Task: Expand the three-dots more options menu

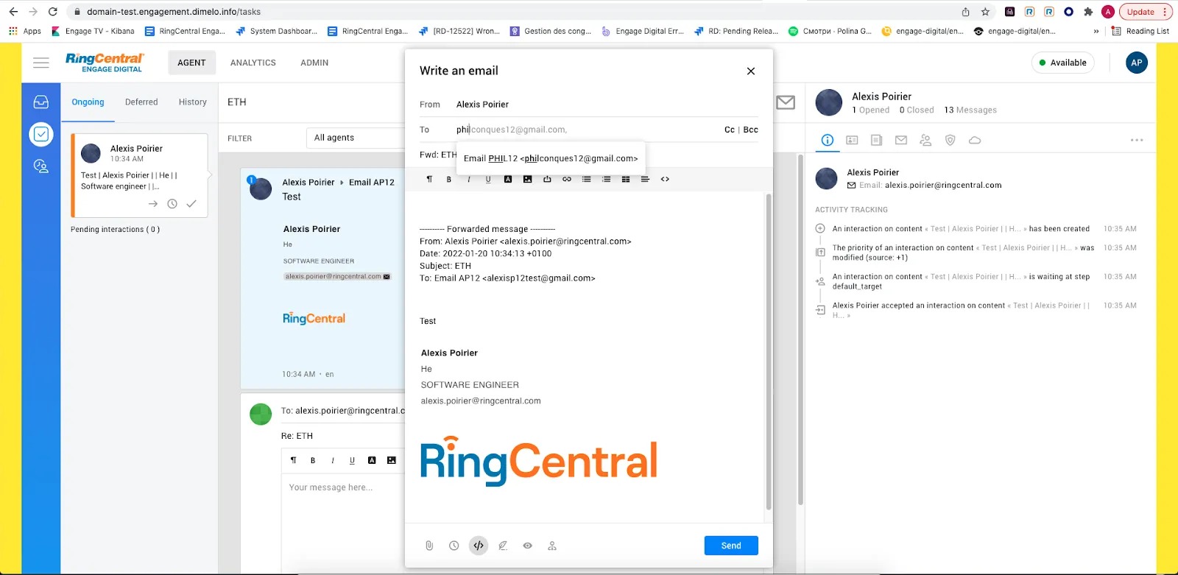Action: tap(1137, 140)
